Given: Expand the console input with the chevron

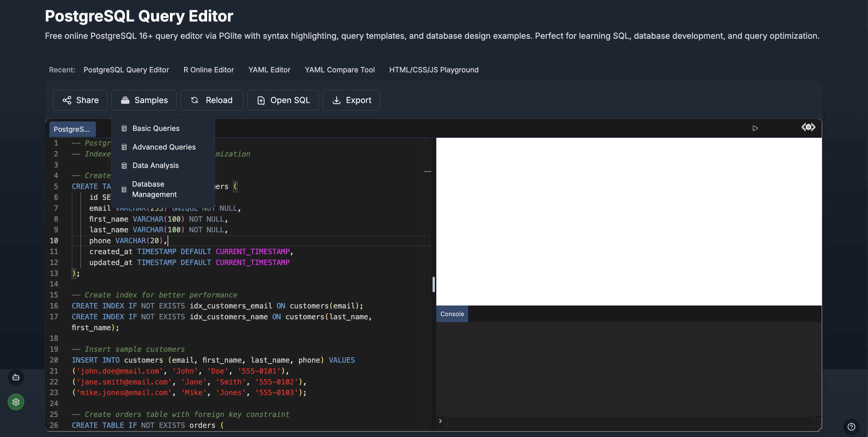Looking at the screenshot, I should point(440,421).
